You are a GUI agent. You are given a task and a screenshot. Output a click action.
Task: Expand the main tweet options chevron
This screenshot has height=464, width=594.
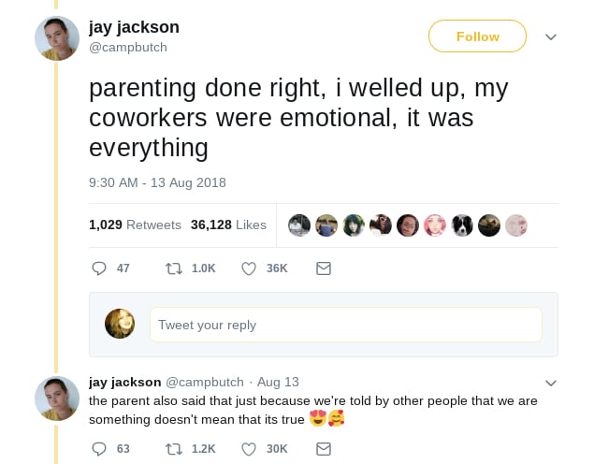pos(551,37)
